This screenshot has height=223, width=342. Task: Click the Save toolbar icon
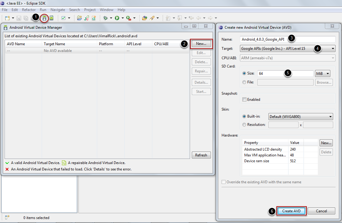pos(19,18)
